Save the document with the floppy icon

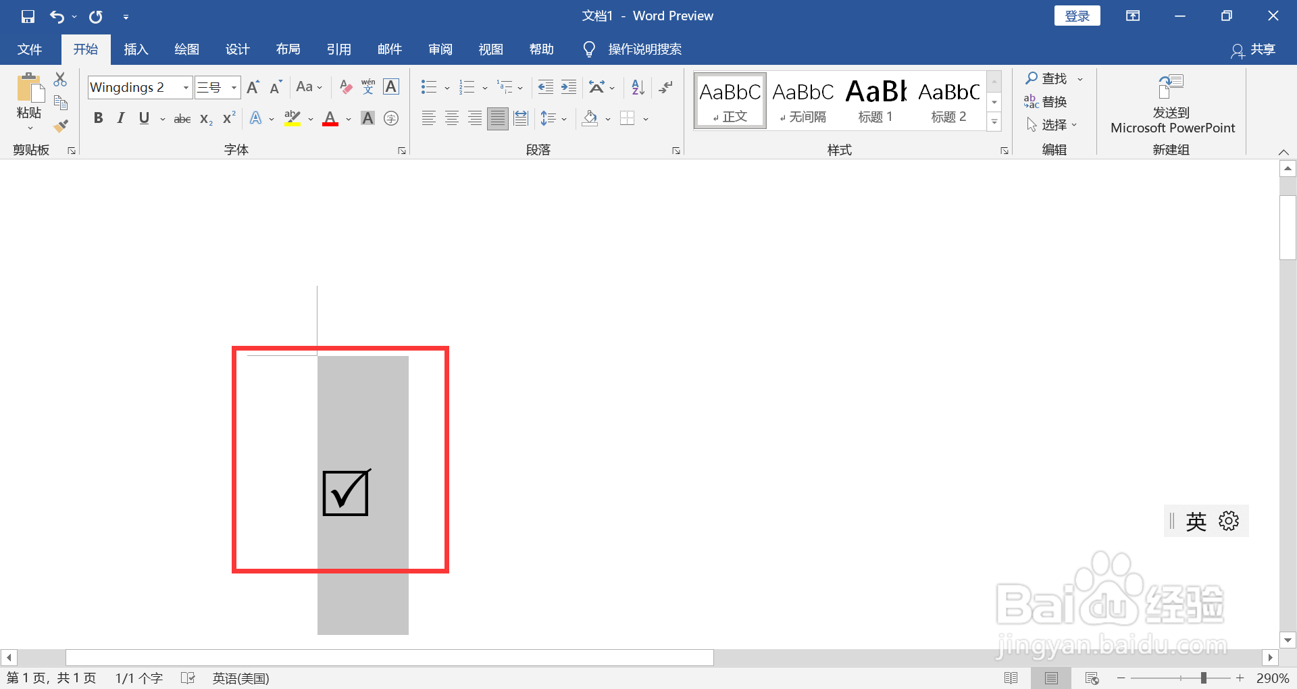click(28, 16)
